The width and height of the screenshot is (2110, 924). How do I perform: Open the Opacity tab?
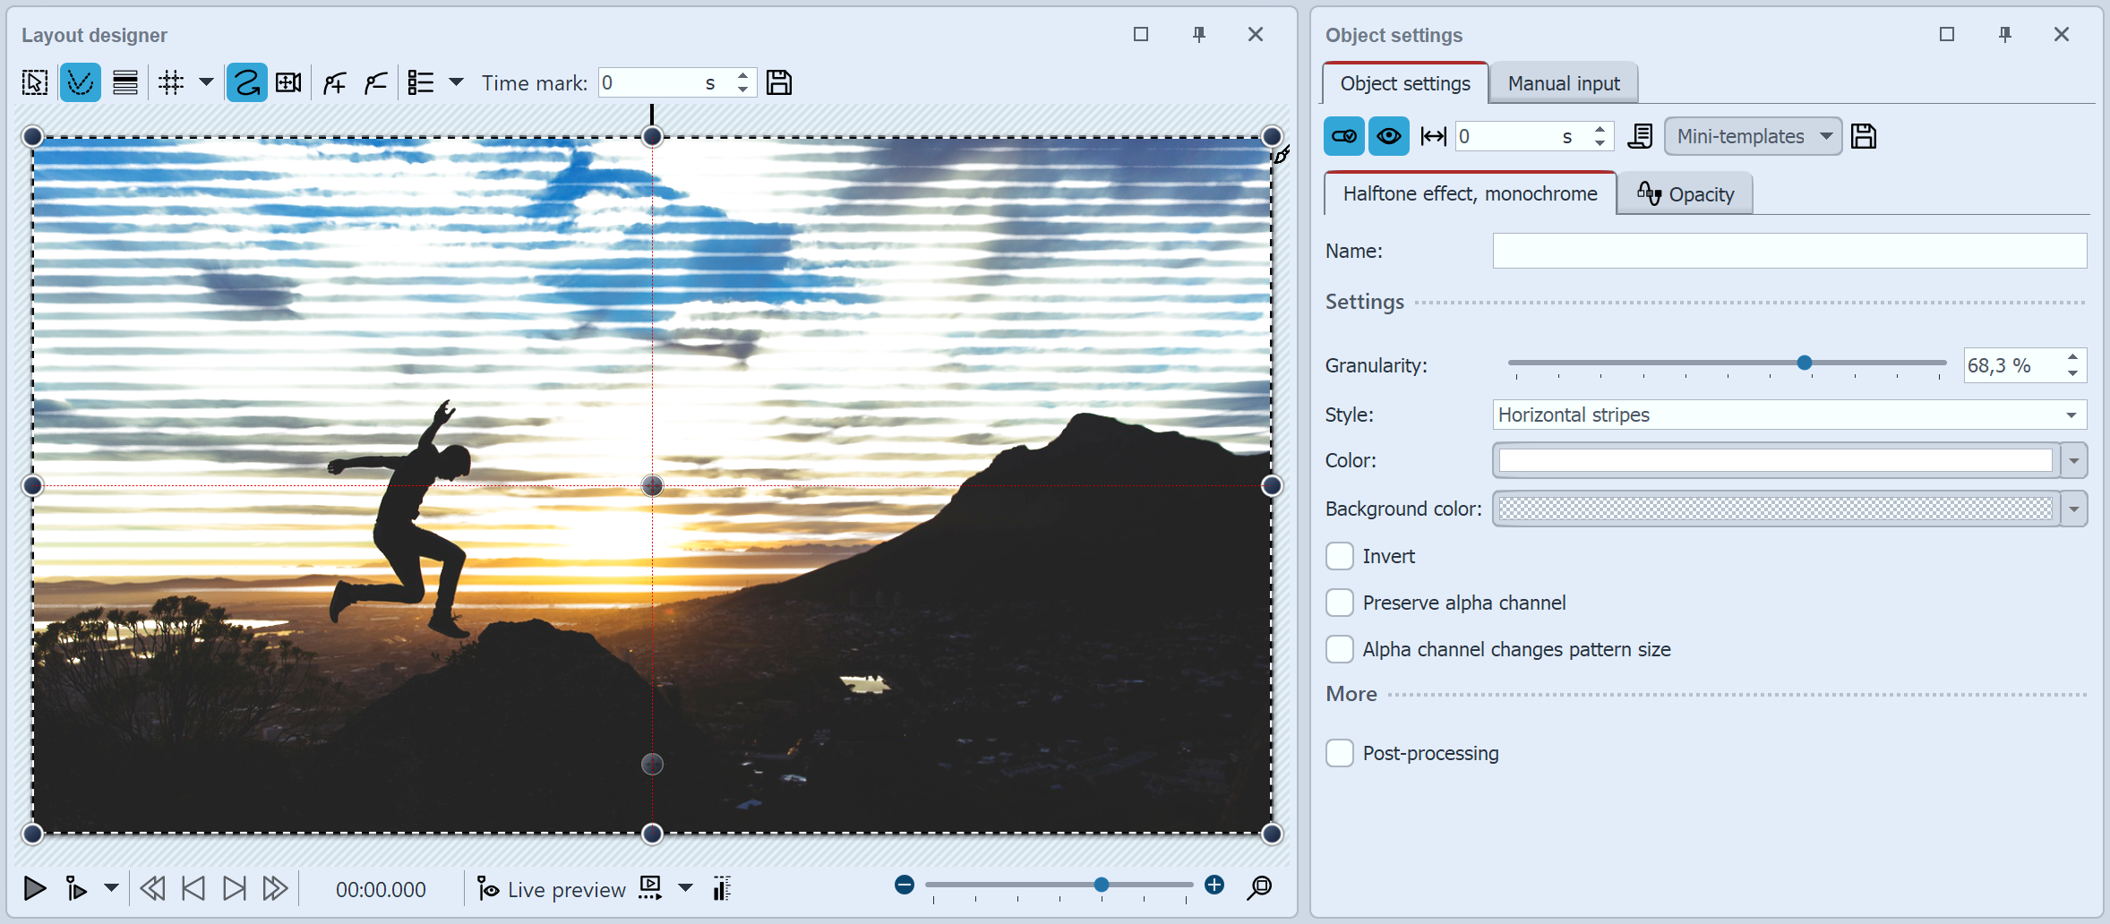click(1684, 193)
